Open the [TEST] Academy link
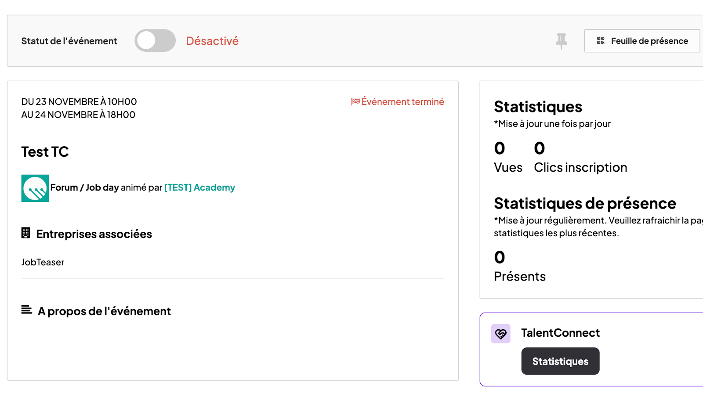The width and height of the screenshot is (703, 393). [199, 187]
